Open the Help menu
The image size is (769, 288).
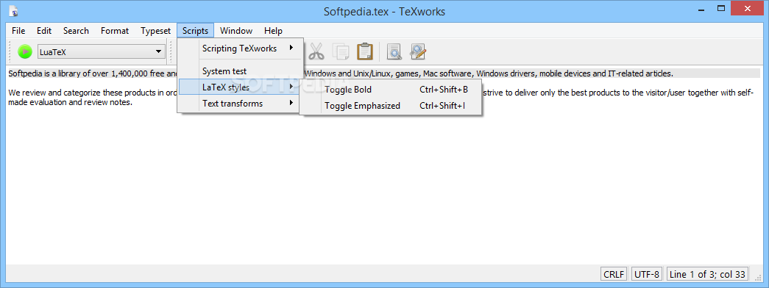point(273,30)
